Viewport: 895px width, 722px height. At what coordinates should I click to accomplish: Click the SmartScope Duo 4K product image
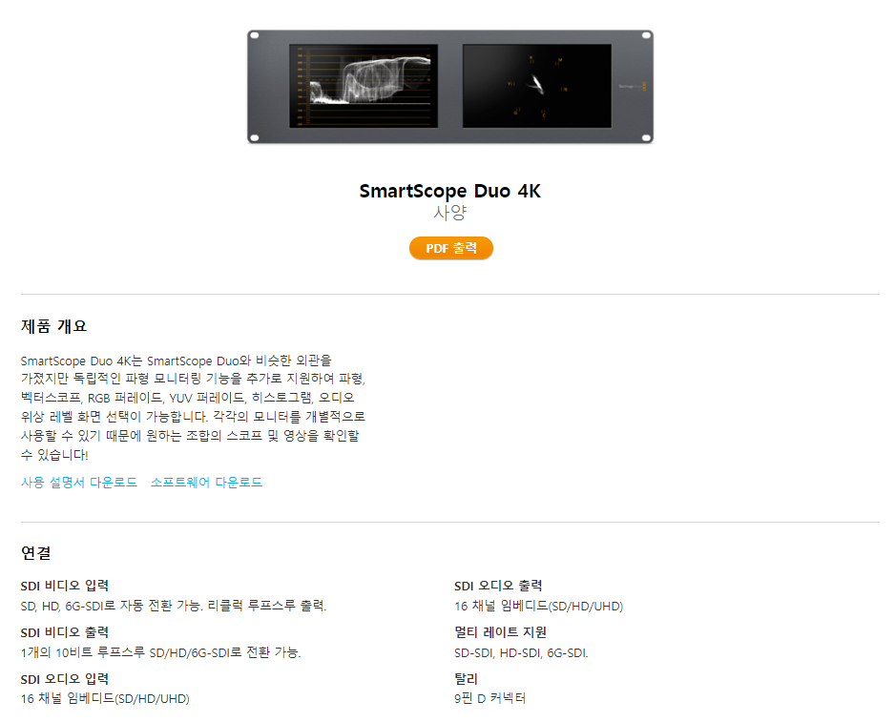coord(450,87)
